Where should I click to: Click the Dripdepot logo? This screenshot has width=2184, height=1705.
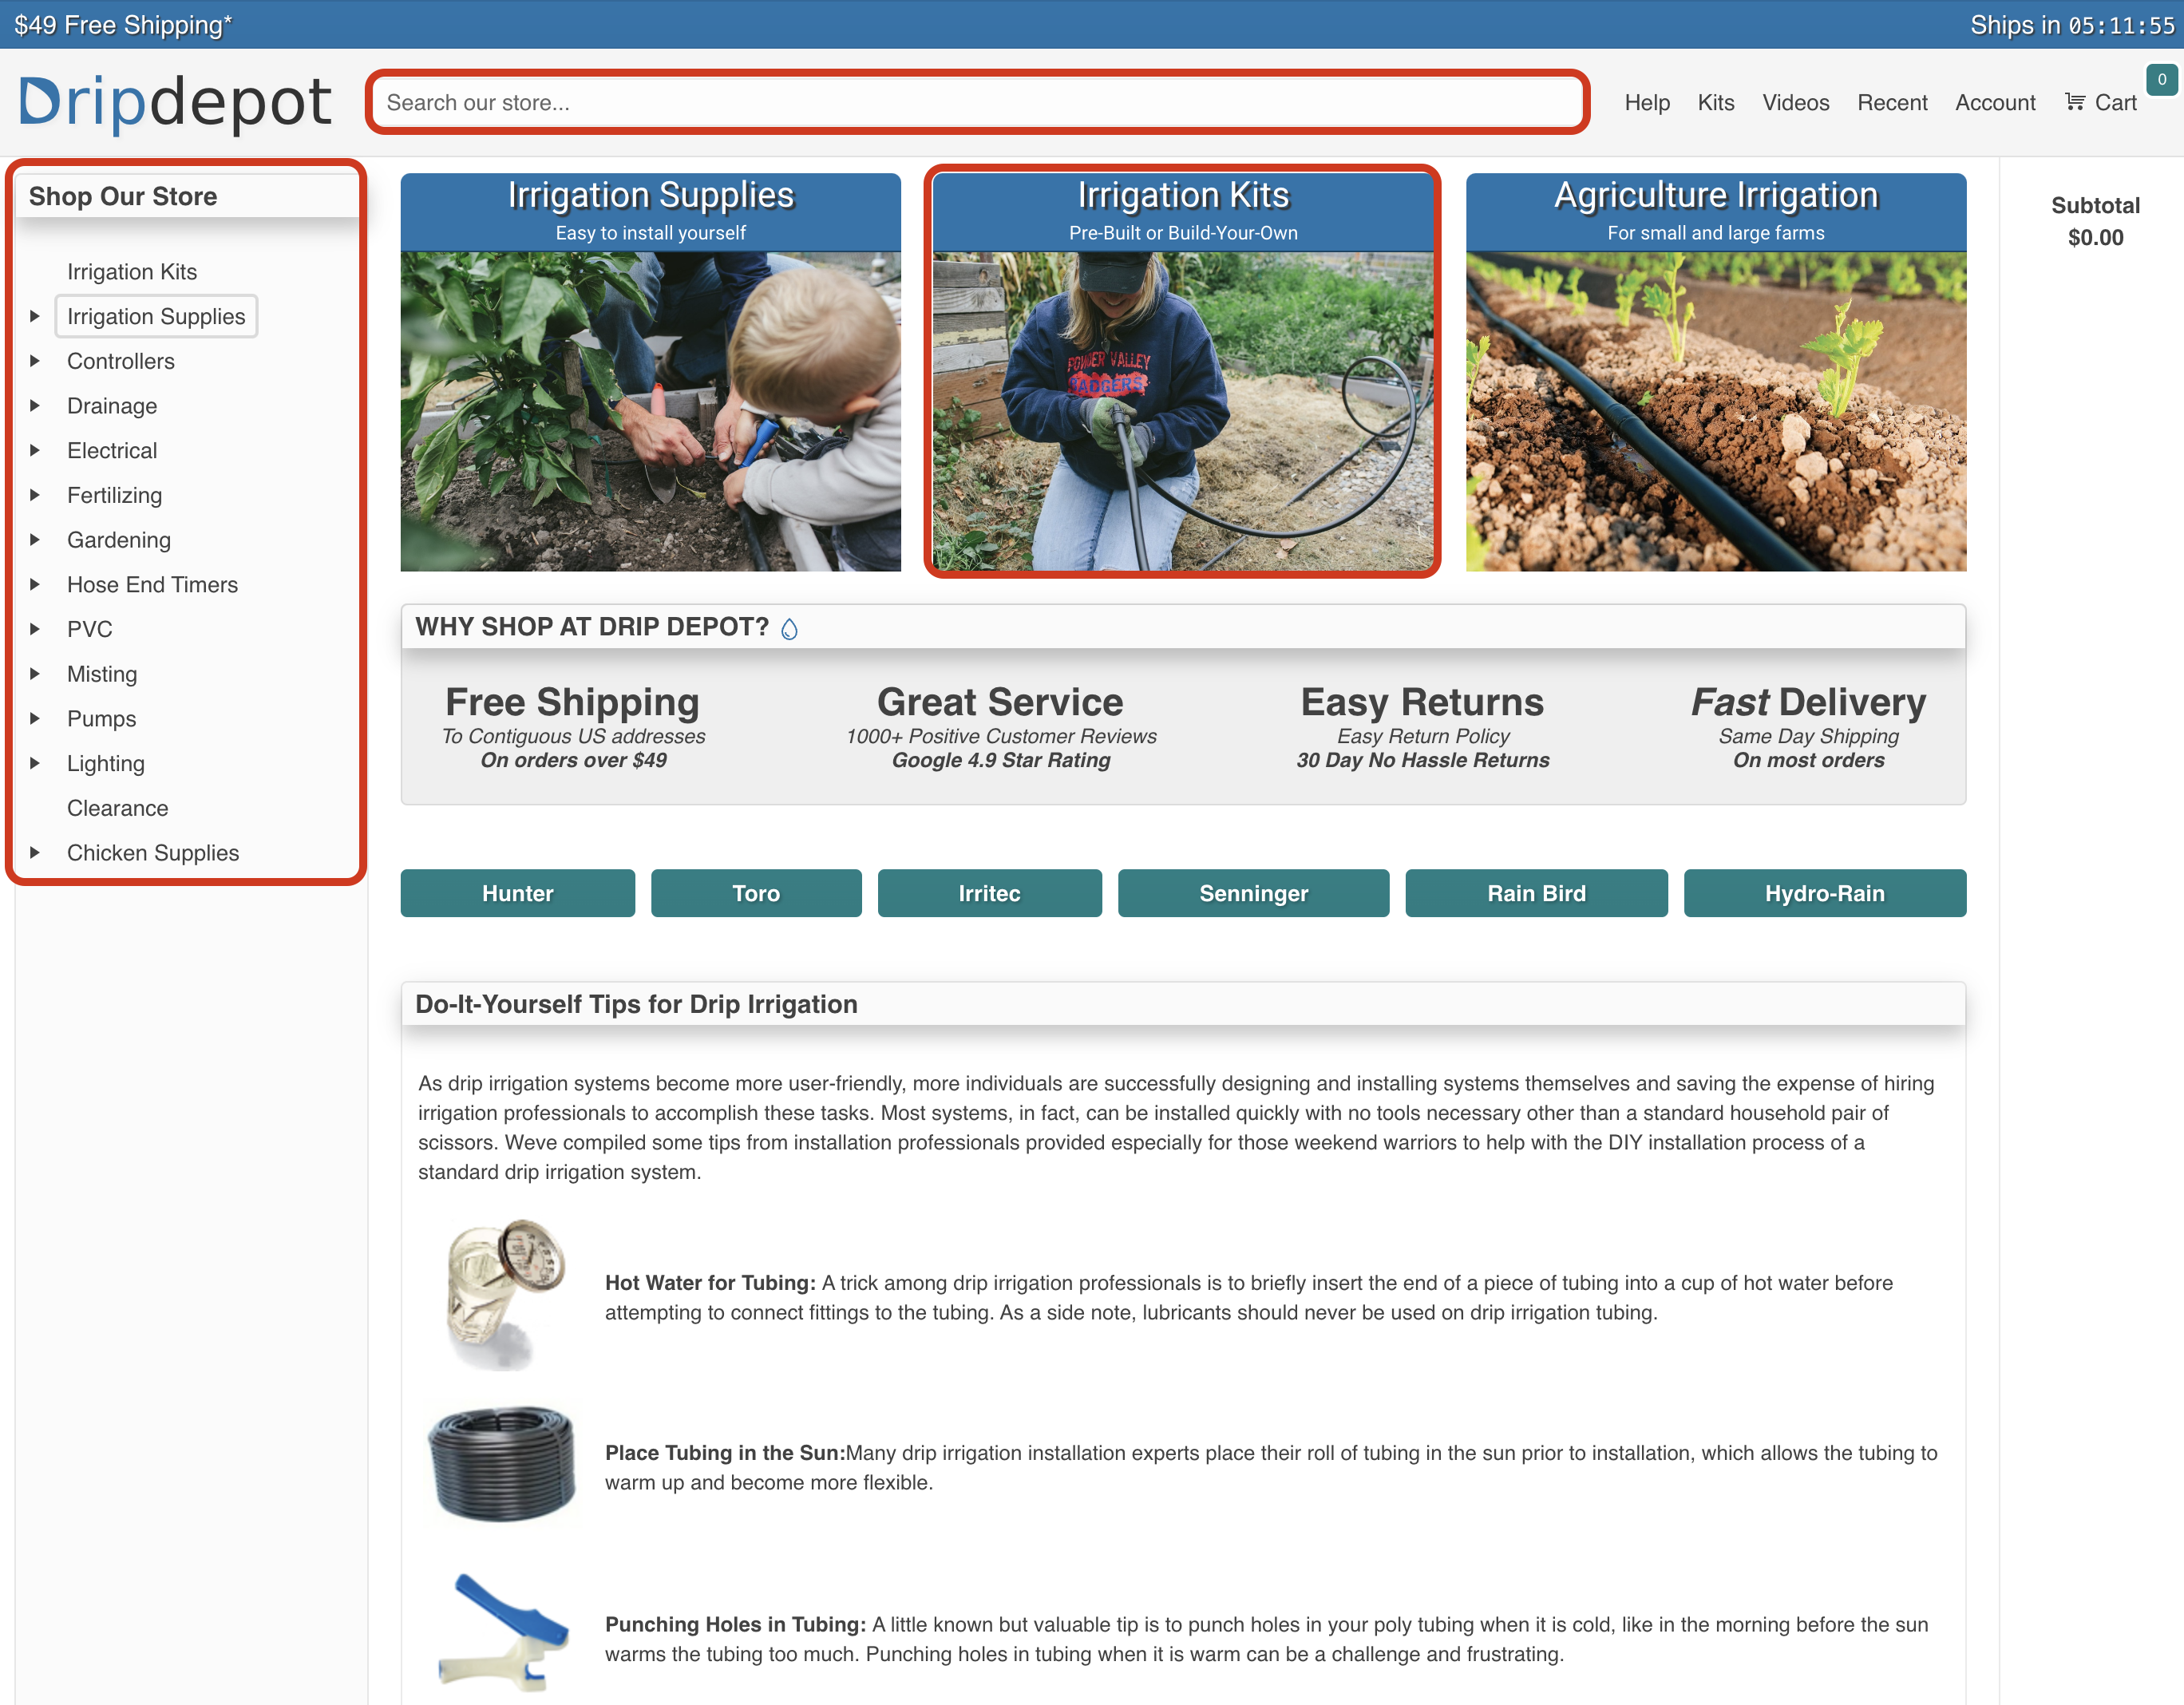click(x=175, y=102)
